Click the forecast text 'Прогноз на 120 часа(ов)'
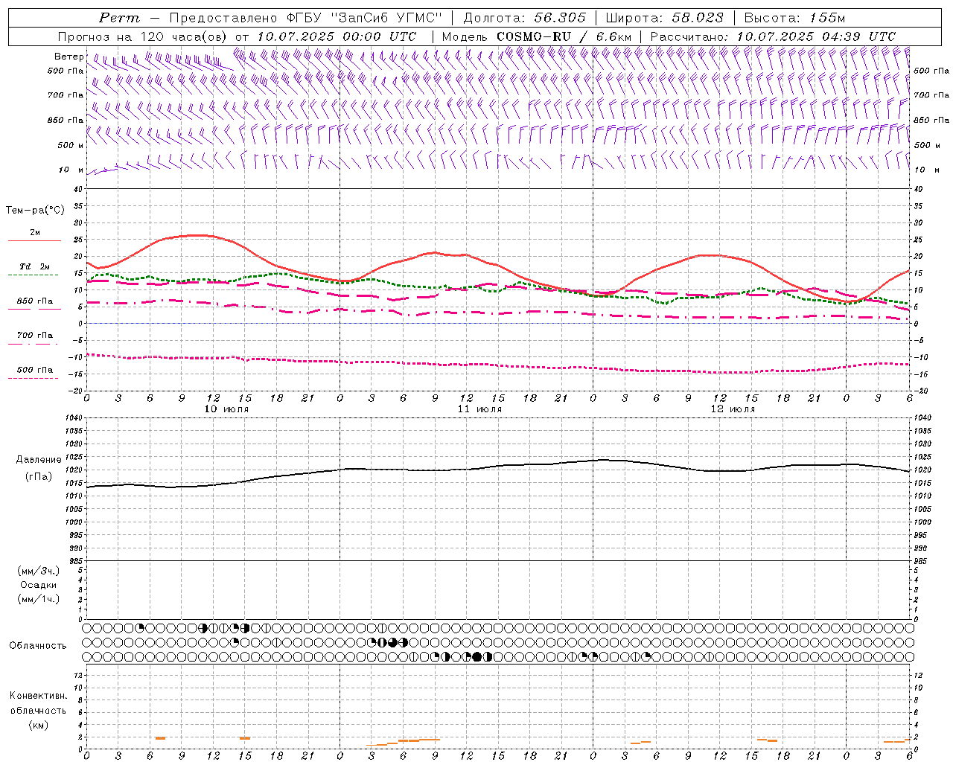Viewport: 953px width, 762px height. point(143,36)
